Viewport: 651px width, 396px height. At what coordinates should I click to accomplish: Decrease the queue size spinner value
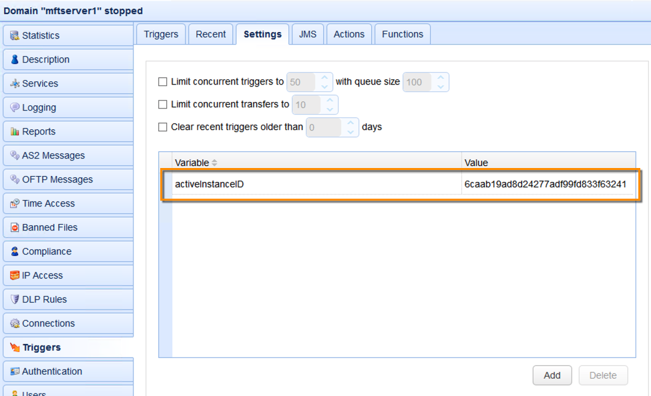coord(441,87)
